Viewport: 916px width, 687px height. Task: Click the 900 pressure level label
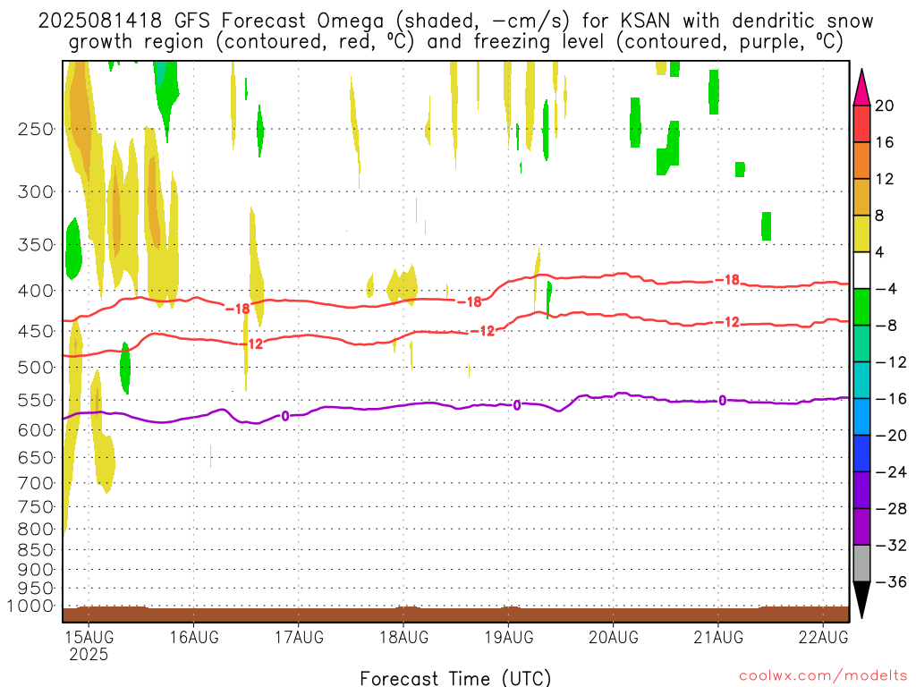[36, 569]
